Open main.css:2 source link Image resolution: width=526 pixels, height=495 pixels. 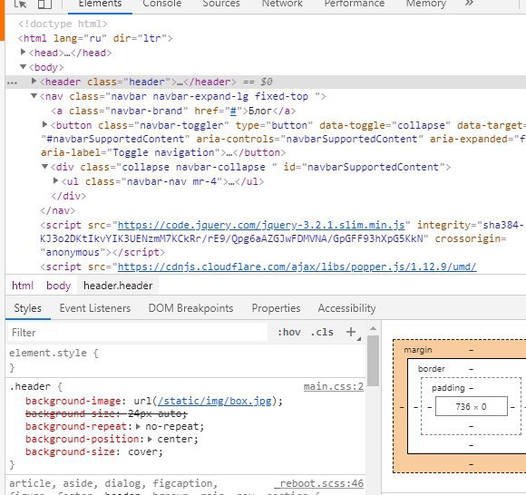[334, 387]
